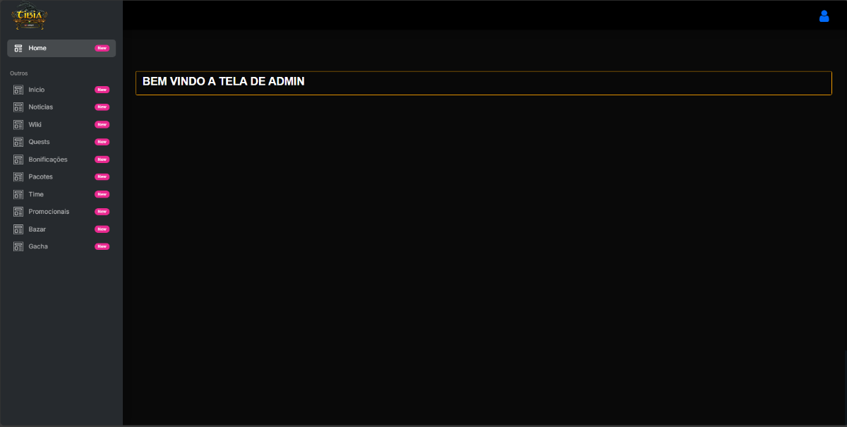Open the Time menu entry
847x427 pixels.
pos(36,194)
